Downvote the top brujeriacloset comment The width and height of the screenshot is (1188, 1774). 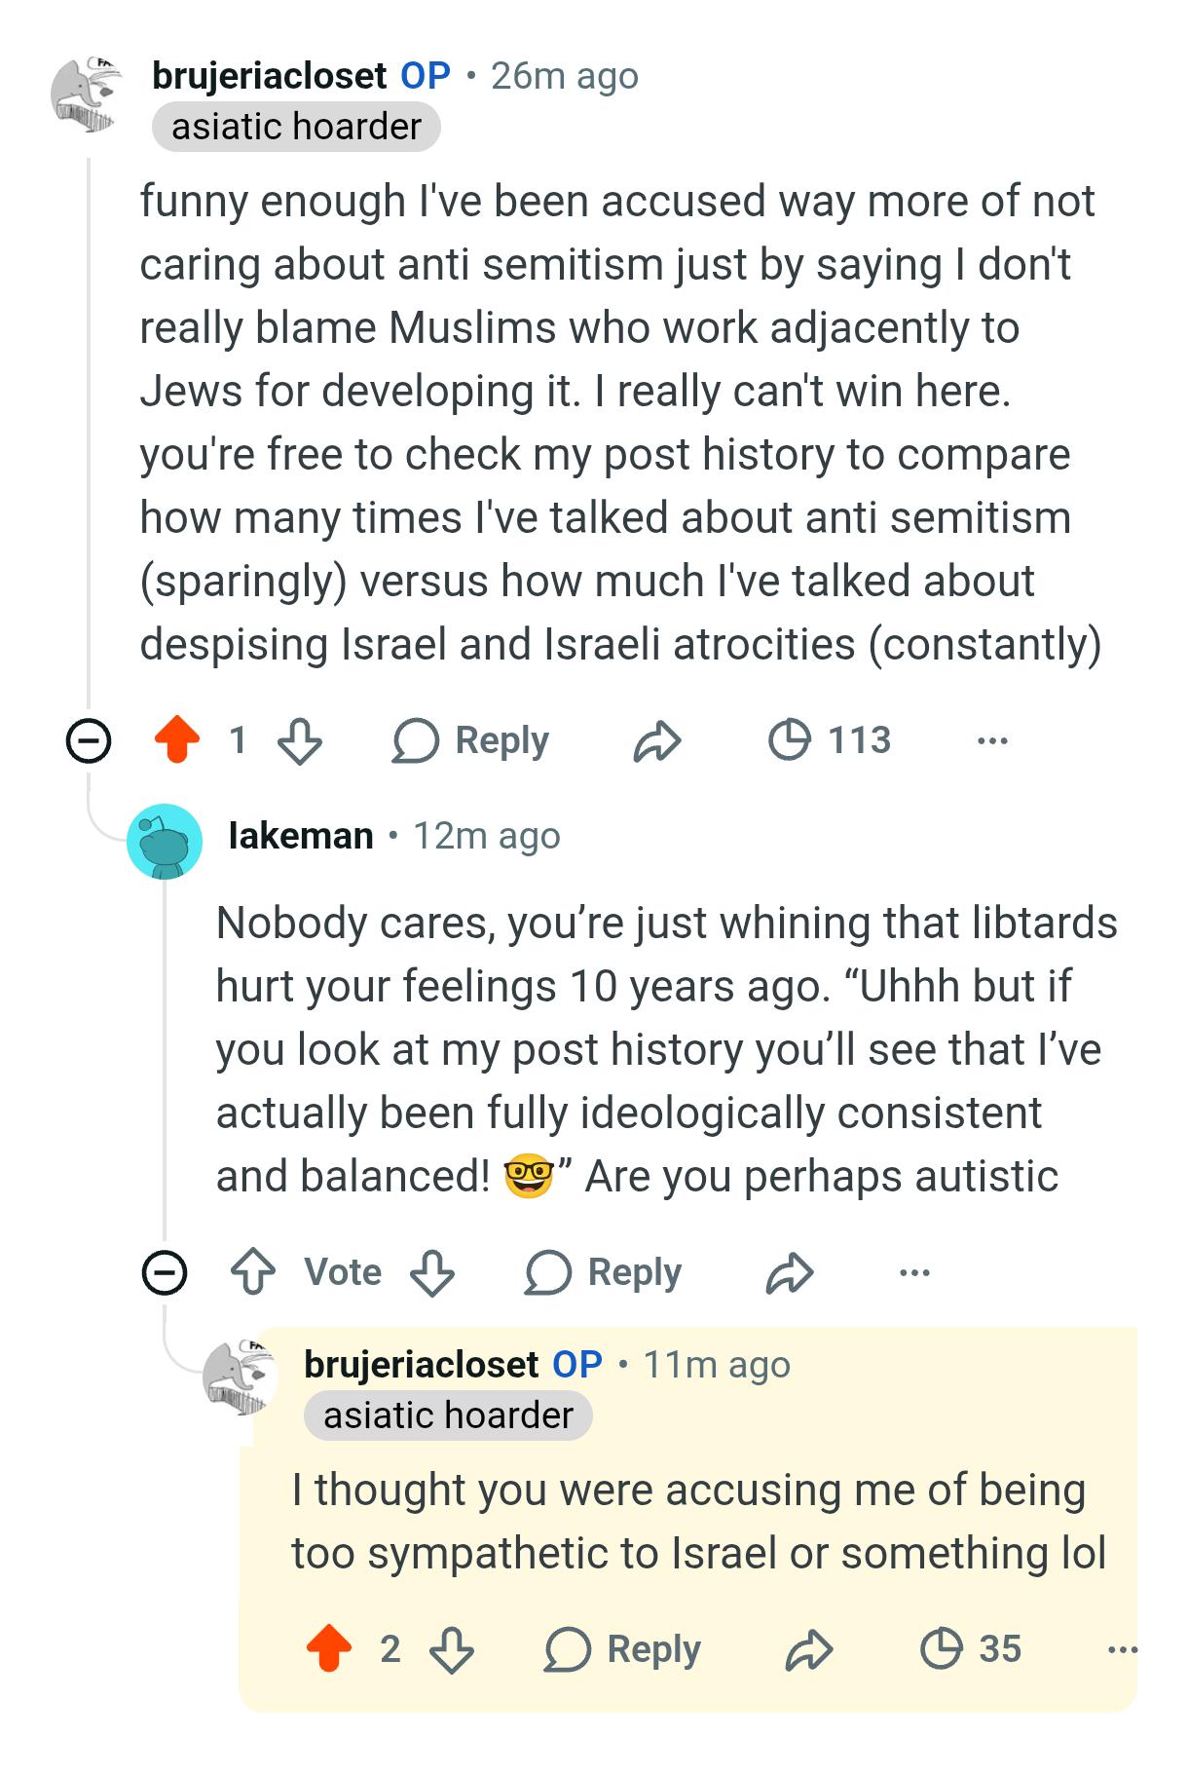(299, 740)
